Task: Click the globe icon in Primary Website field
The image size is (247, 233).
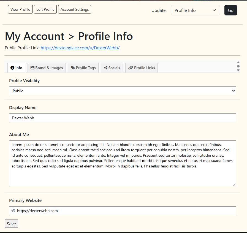Action: pos(13,210)
